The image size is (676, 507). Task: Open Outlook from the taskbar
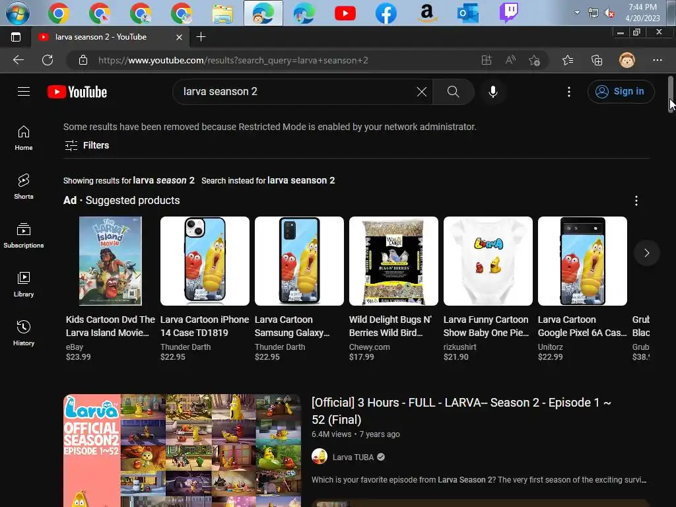coord(468,13)
